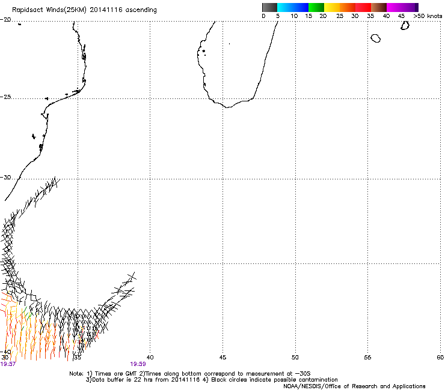This screenshot has width=445, height=390.
Task: Click the '>50 knots' legend label
Action: (x=428, y=16)
